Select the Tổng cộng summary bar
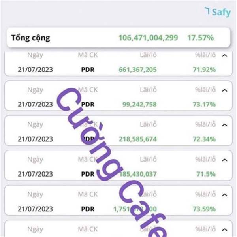The width and height of the screenshot is (237, 237). pyautogui.click(x=118, y=38)
